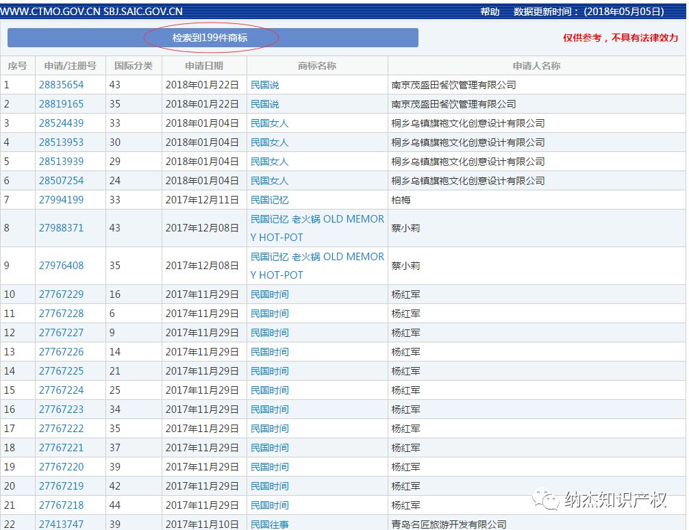
Task: Open 民国说 trademark link in row 1
Action: (x=264, y=85)
